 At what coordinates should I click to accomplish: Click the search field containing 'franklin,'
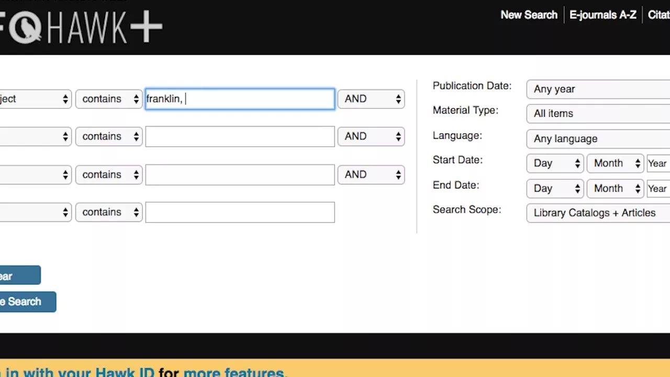click(240, 99)
